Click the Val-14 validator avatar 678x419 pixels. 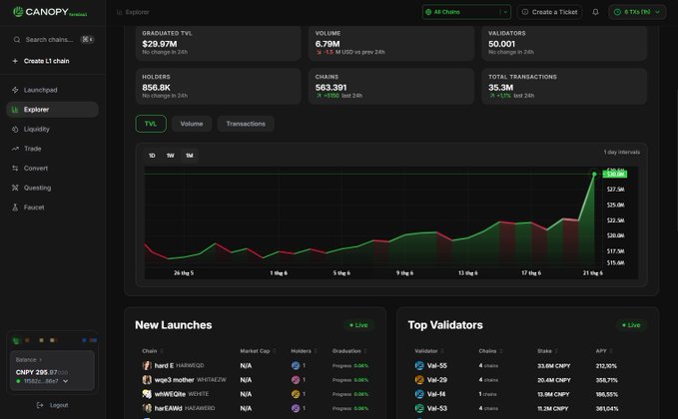coord(419,394)
